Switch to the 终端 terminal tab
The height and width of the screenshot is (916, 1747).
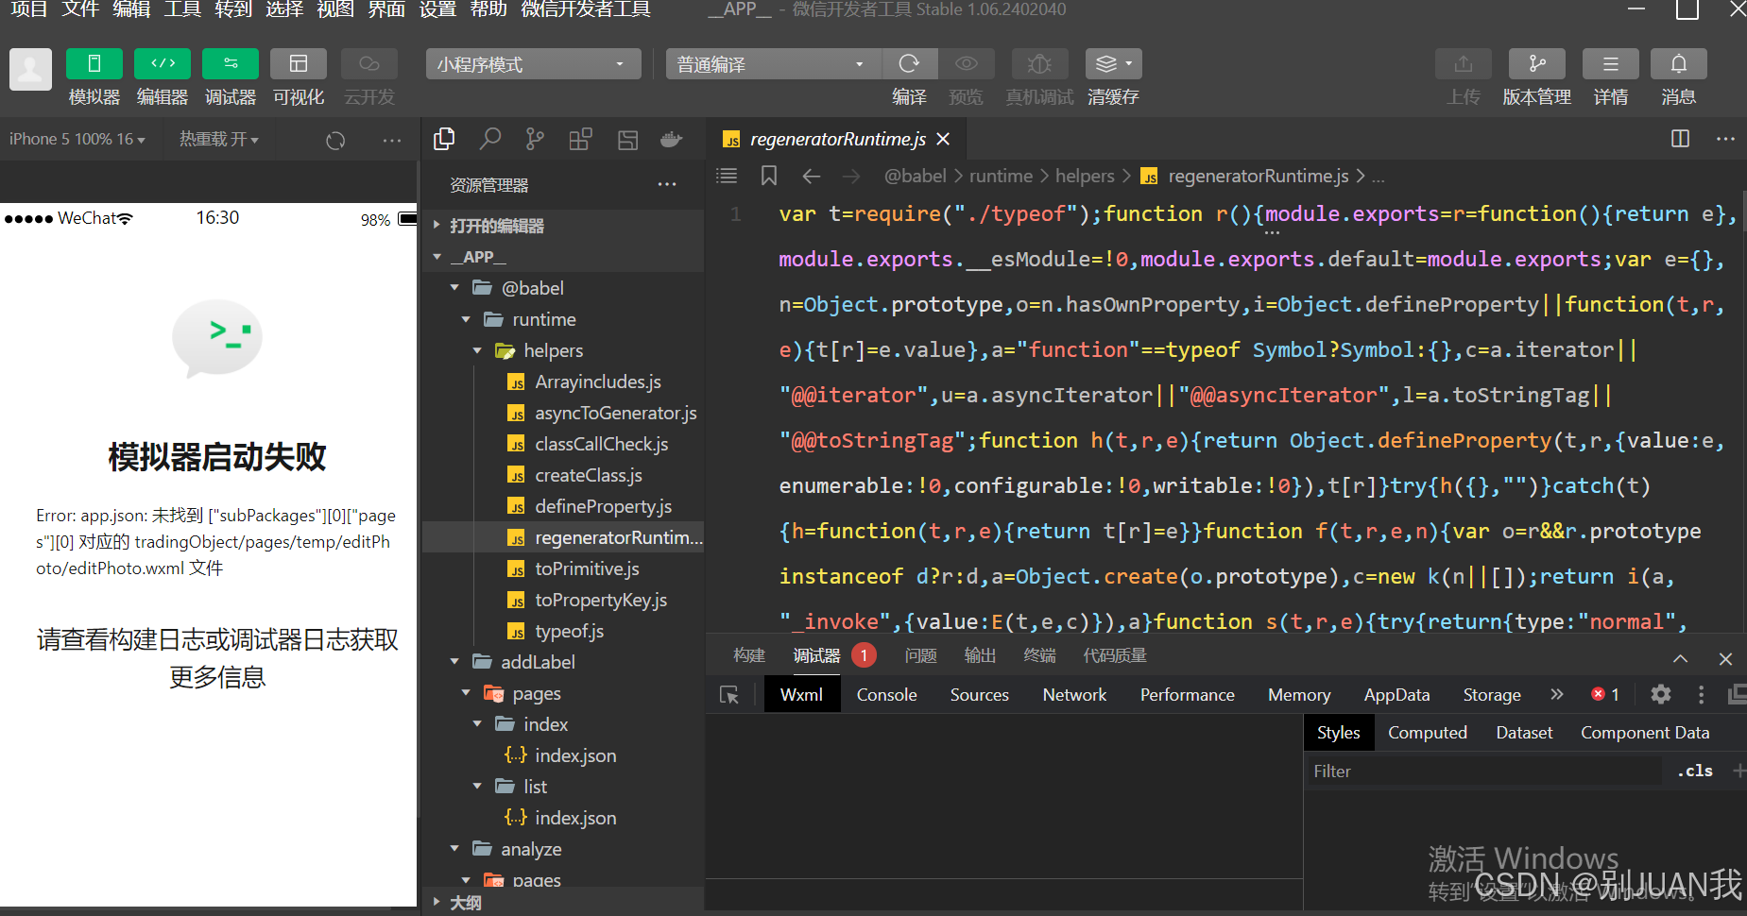(1039, 655)
